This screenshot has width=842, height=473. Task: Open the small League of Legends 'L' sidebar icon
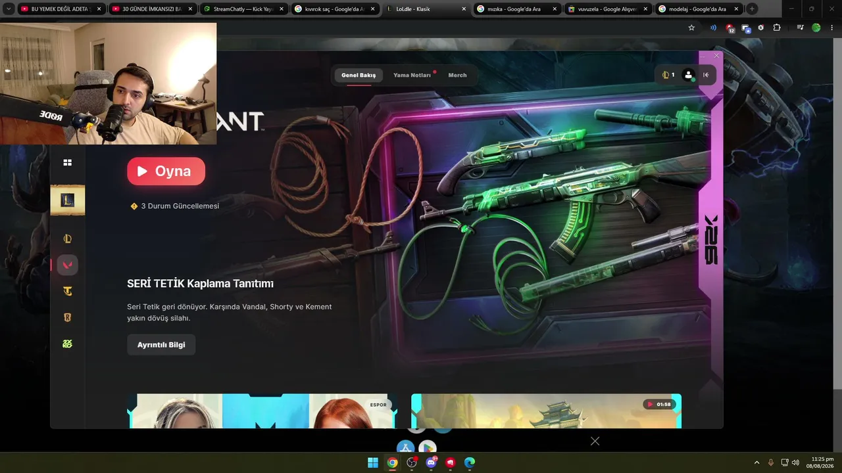point(67,239)
